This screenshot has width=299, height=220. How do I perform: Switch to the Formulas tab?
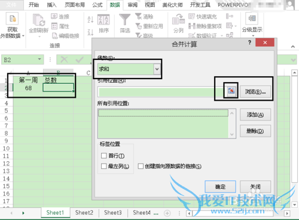97,5
